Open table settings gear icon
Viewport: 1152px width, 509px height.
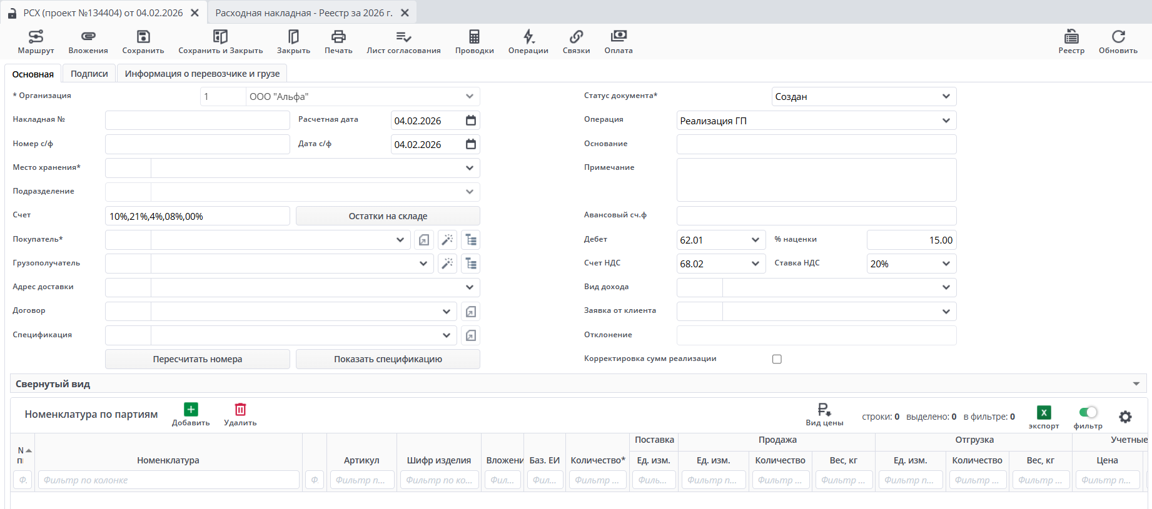point(1125,417)
